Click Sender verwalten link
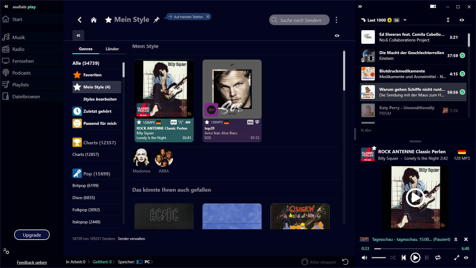The image size is (476, 268). (x=131, y=239)
